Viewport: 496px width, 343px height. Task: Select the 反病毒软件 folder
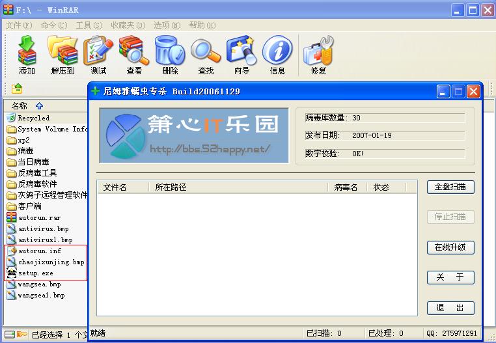point(32,184)
